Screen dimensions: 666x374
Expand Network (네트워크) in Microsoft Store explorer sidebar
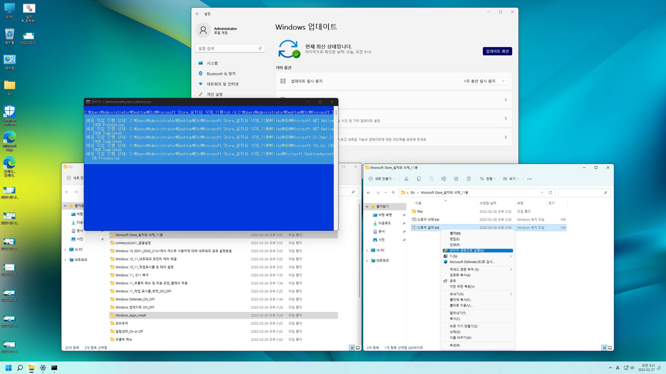tap(367, 260)
